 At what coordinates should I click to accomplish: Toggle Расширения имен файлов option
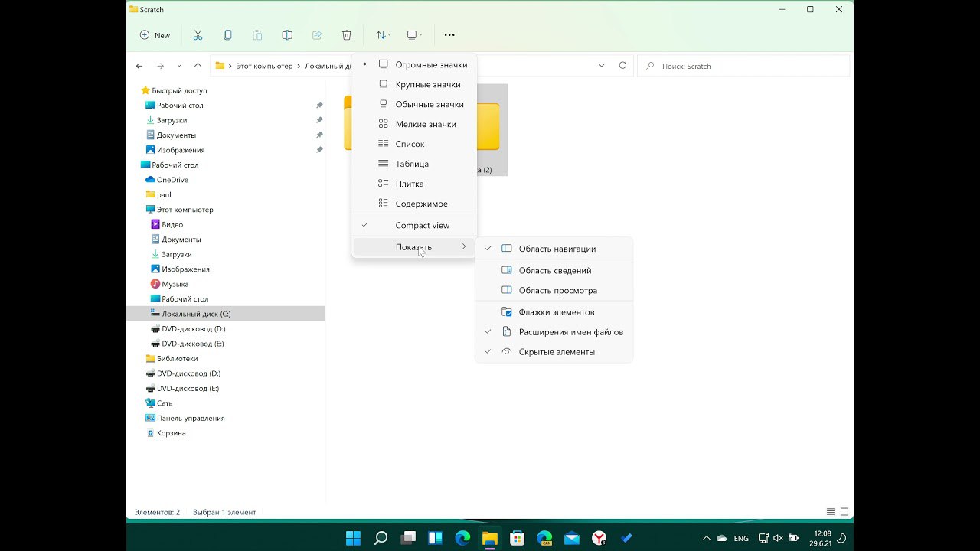(554, 332)
